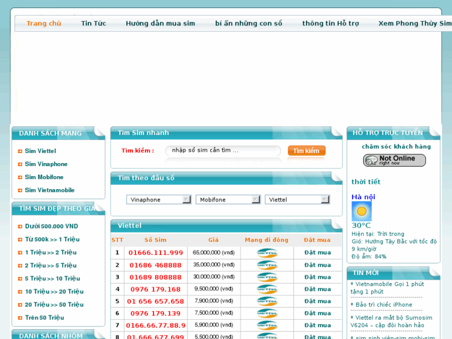Open Hướng dẫn mua sim menu
This screenshot has height=339, width=452.
[x=160, y=24]
